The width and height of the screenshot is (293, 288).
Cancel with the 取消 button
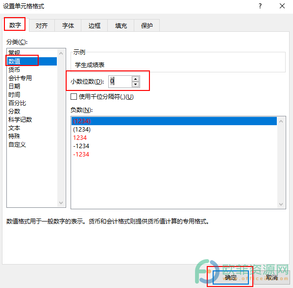point(272,278)
